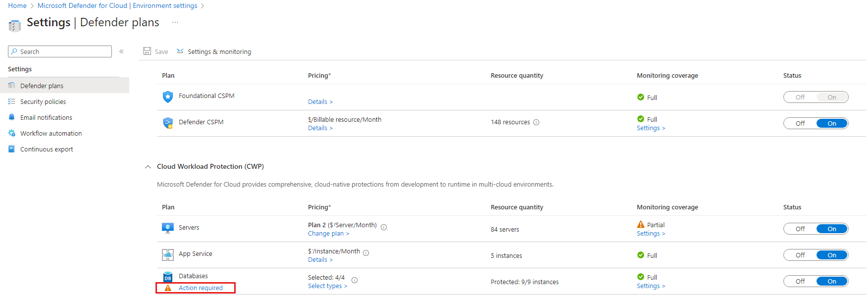Click the green Full checkmark for Databases
866x296 pixels.
pyautogui.click(x=641, y=277)
